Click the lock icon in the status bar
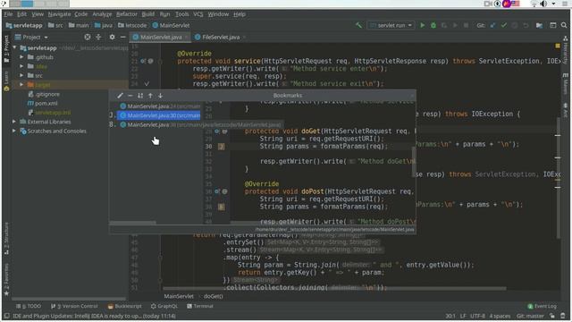The height and width of the screenshot is (322, 572). (552, 316)
